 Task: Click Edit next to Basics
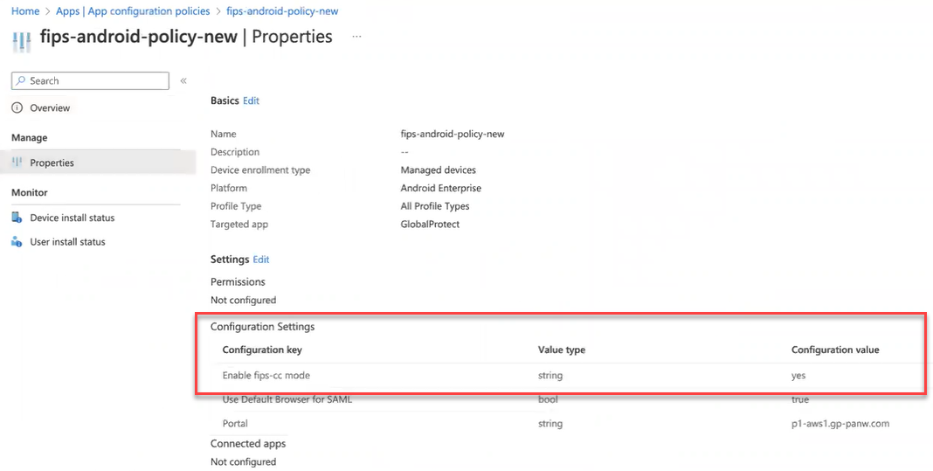[x=251, y=101]
